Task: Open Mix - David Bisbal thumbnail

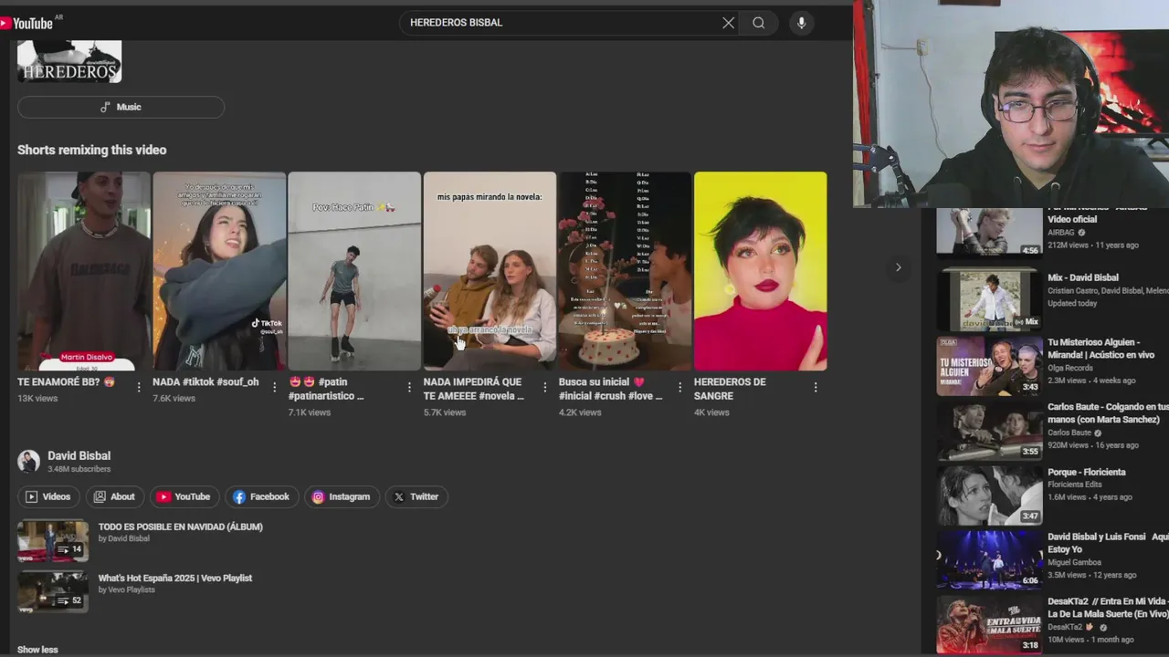Action: tap(989, 299)
